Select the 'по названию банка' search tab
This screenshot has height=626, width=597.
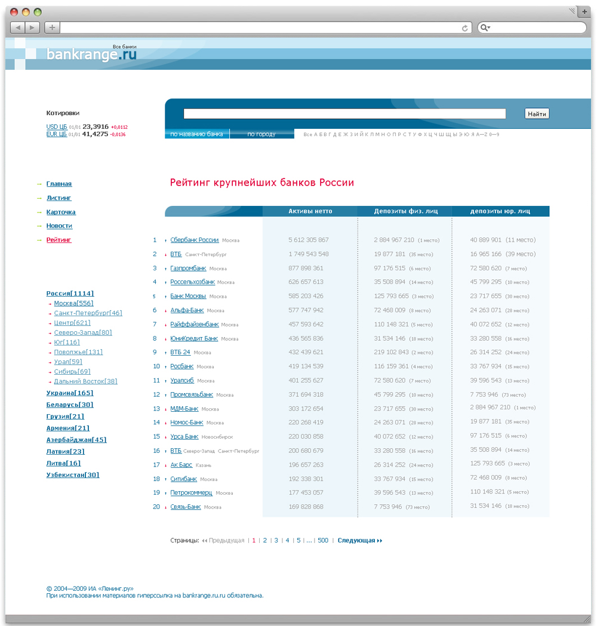coord(196,134)
